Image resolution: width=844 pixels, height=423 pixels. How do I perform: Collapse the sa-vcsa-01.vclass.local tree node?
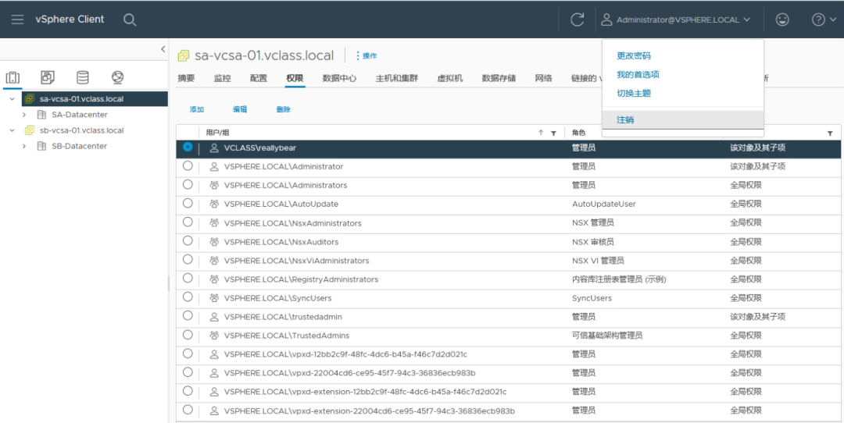pos(12,99)
